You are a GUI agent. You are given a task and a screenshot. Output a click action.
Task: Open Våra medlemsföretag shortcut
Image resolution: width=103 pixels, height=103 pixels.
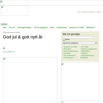[x=71, y=51]
